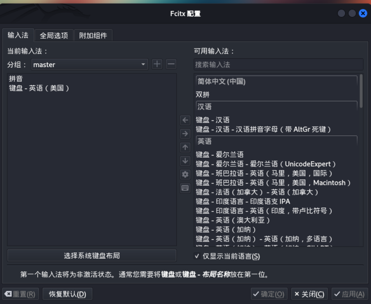Select 班巴拉语 英语（马里，美国，Macintosh）entry
371x304 pixels.
click(x=276, y=183)
